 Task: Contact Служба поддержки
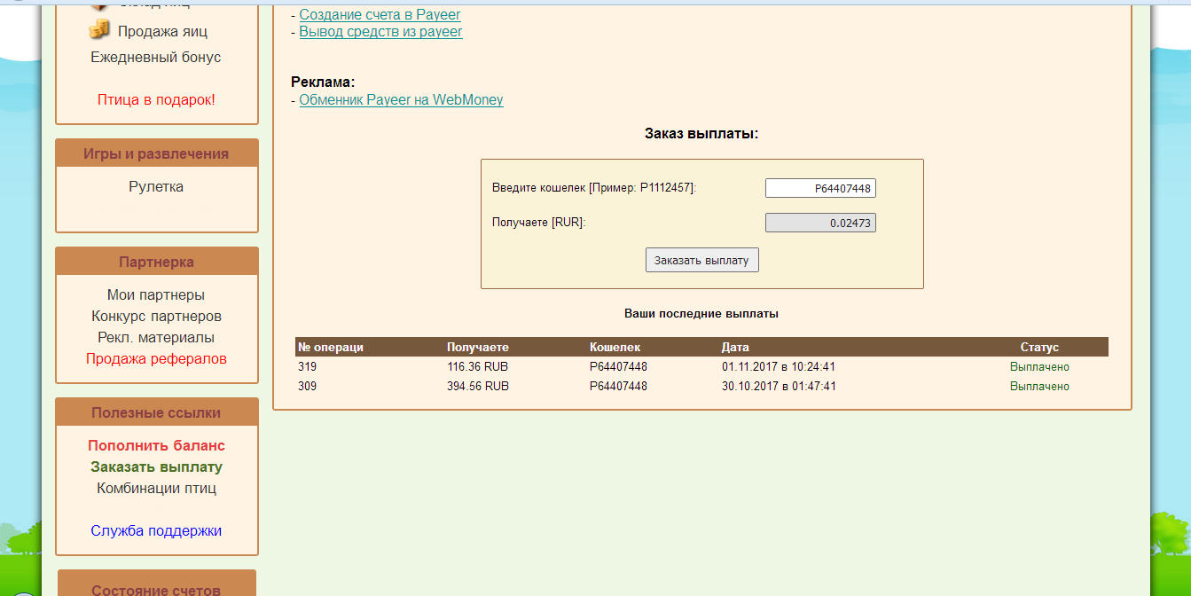point(156,530)
